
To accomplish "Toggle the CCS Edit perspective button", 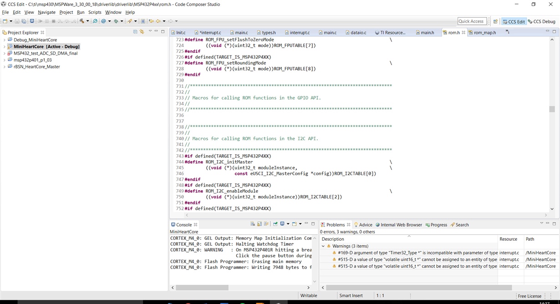I will click(x=514, y=21).
